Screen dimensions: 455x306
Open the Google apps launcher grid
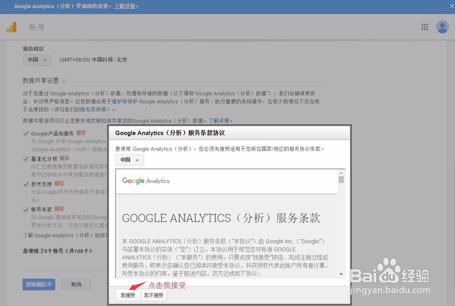click(x=425, y=27)
